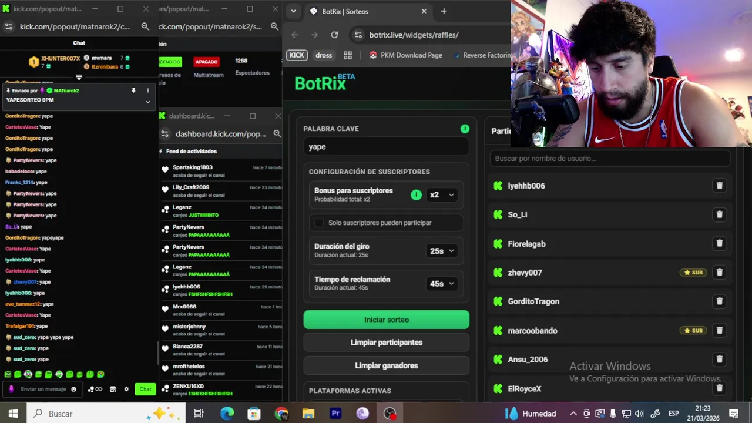Screen dimensions: 752x423
Task: Unpin the pinned YAPESORTEO message
Action: click(x=133, y=90)
